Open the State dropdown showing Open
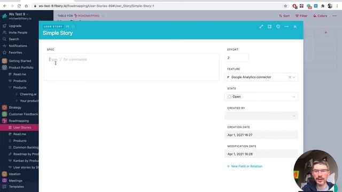 click(x=261, y=97)
